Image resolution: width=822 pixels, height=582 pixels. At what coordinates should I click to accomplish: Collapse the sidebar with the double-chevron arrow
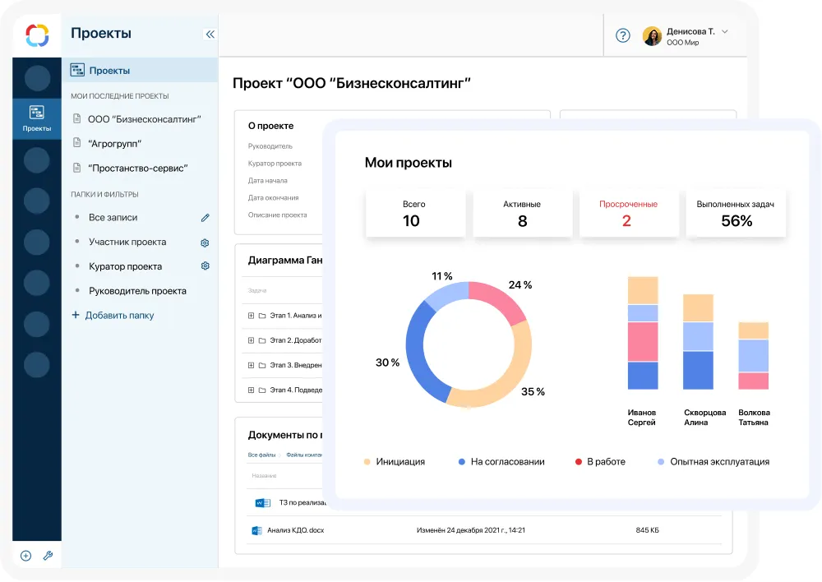(210, 35)
